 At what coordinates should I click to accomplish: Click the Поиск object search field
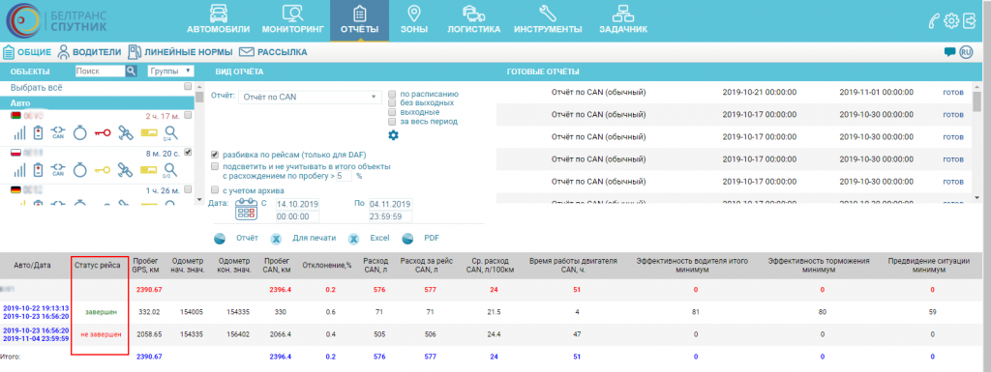point(100,72)
